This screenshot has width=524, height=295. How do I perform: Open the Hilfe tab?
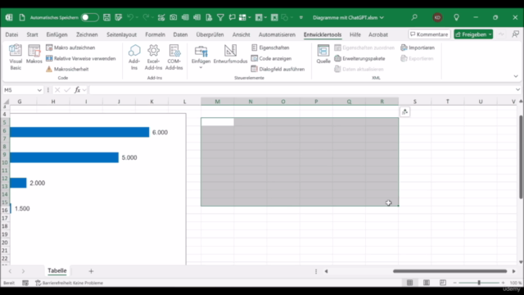point(355,34)
